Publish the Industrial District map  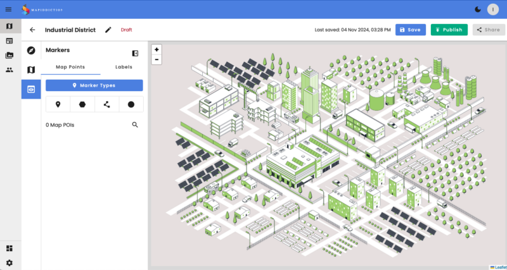pyautogui.click(x=449, y=30)
